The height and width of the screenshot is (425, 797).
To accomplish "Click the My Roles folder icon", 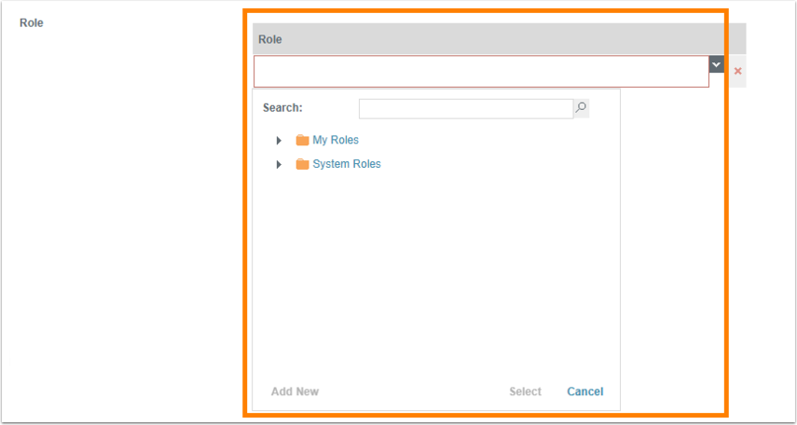I will pos(302,141).
